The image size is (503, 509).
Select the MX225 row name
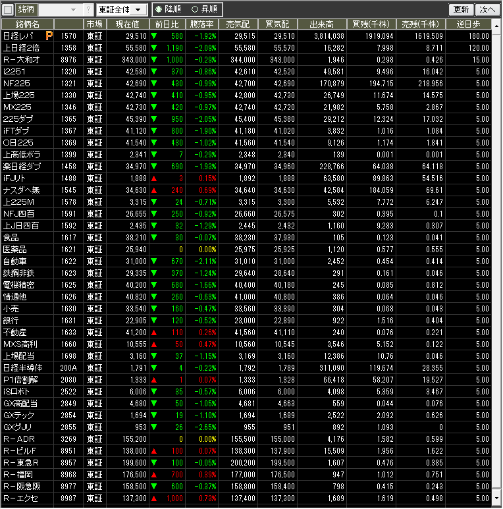[17, 107]
